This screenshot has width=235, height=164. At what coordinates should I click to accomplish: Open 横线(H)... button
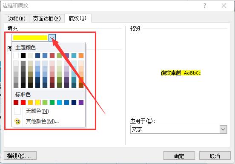[x=20, y=156]
